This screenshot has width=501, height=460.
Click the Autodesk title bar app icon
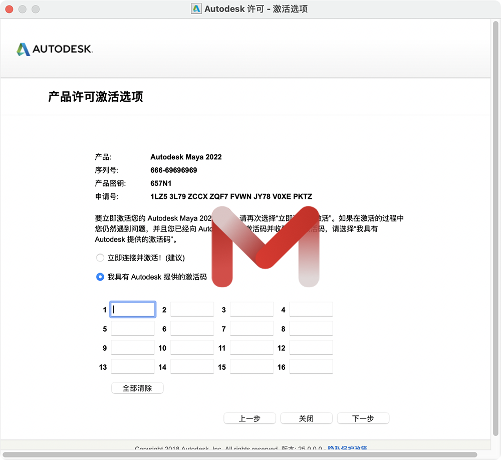coord(196,9)
